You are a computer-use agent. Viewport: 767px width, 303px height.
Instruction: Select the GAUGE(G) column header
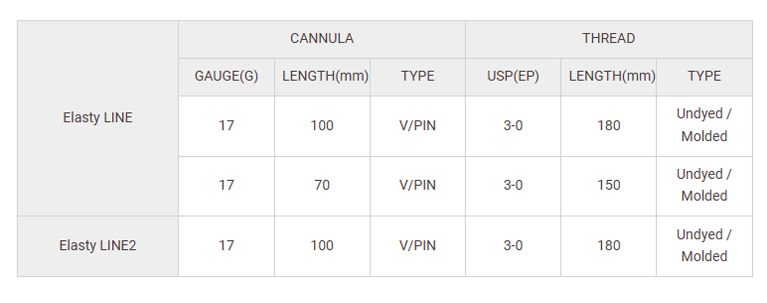(226, 77)
